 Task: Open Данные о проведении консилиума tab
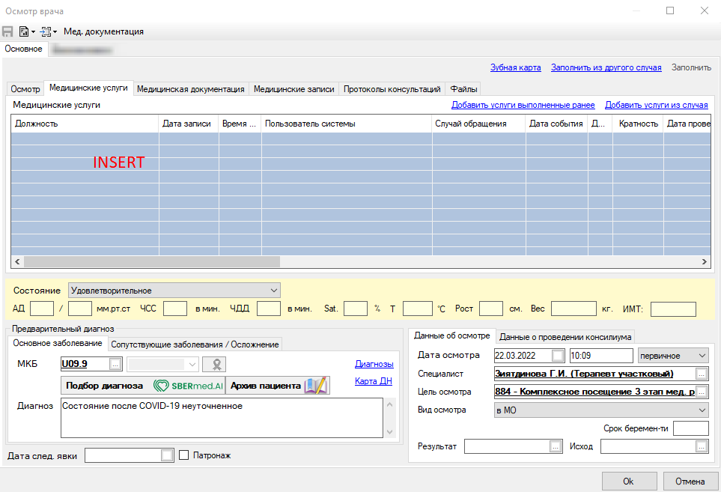click(565, 337)
